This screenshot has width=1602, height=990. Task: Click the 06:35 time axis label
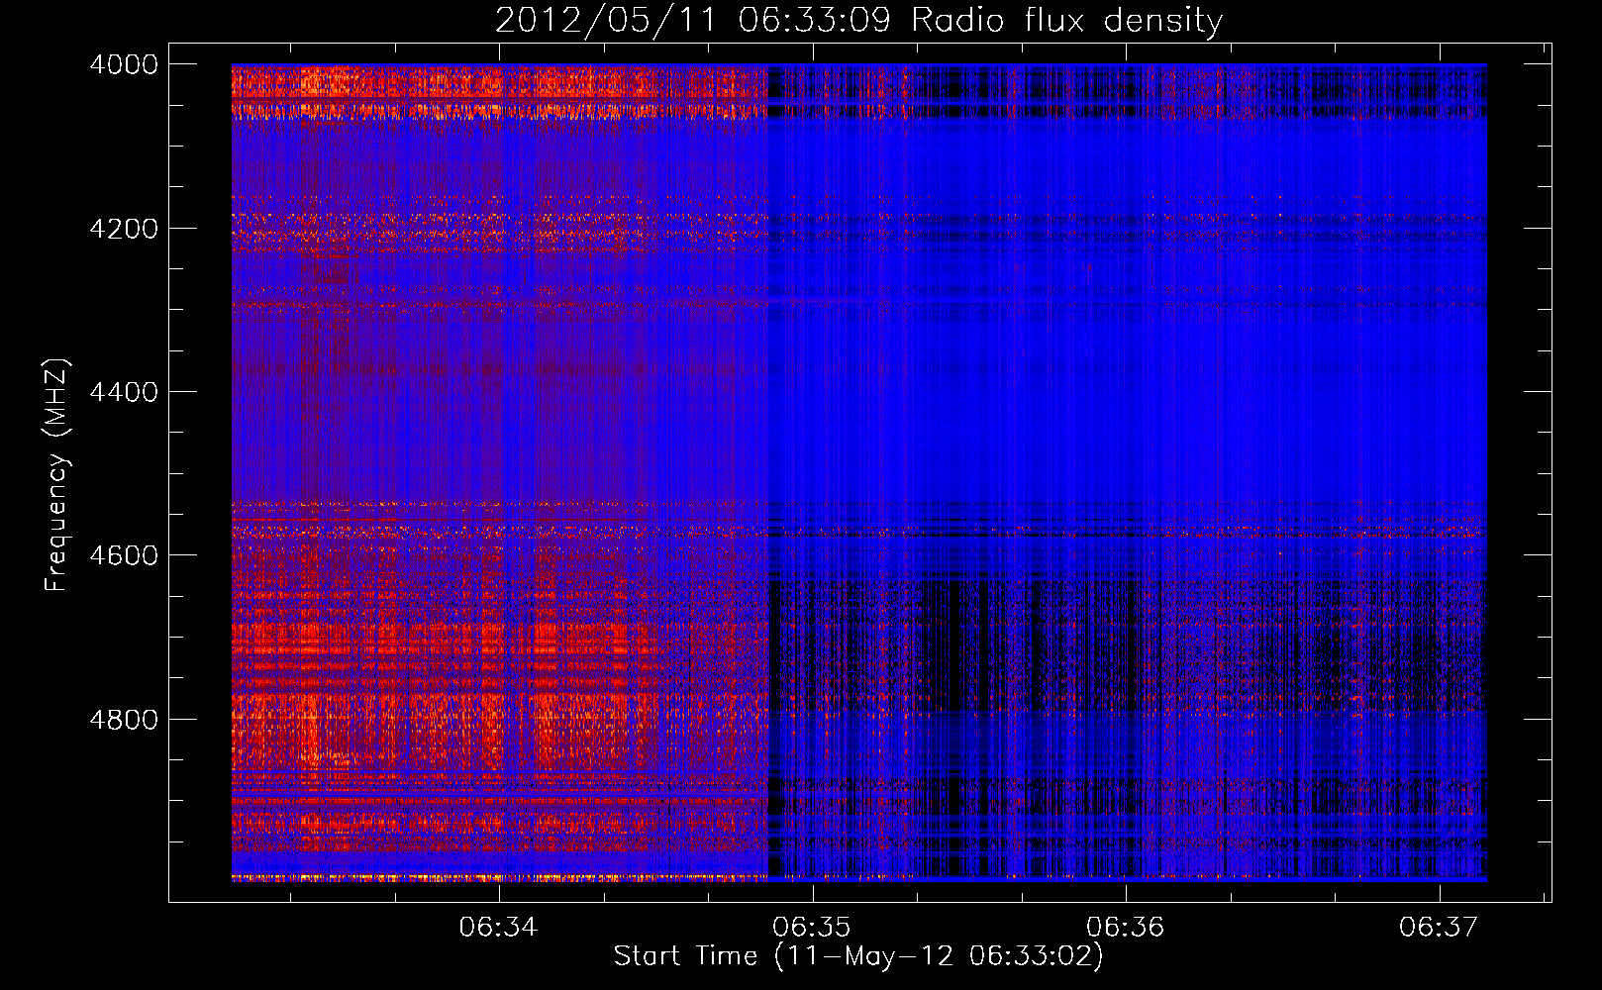coord(812,927)
